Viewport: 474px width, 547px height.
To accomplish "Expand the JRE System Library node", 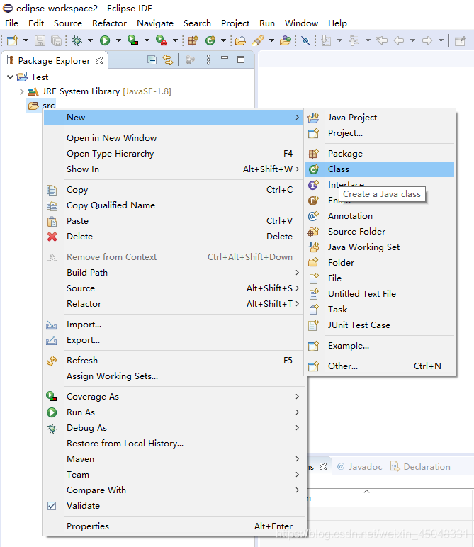I will [x=22, y=91].
